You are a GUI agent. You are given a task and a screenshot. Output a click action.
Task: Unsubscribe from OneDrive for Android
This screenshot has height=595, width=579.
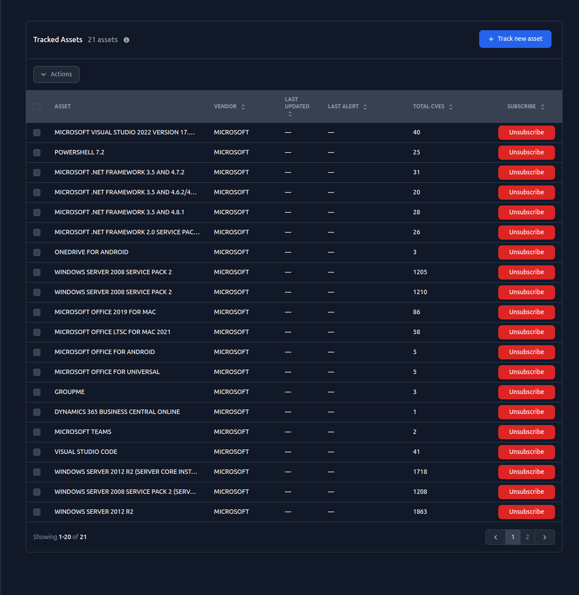pos(526,252)
